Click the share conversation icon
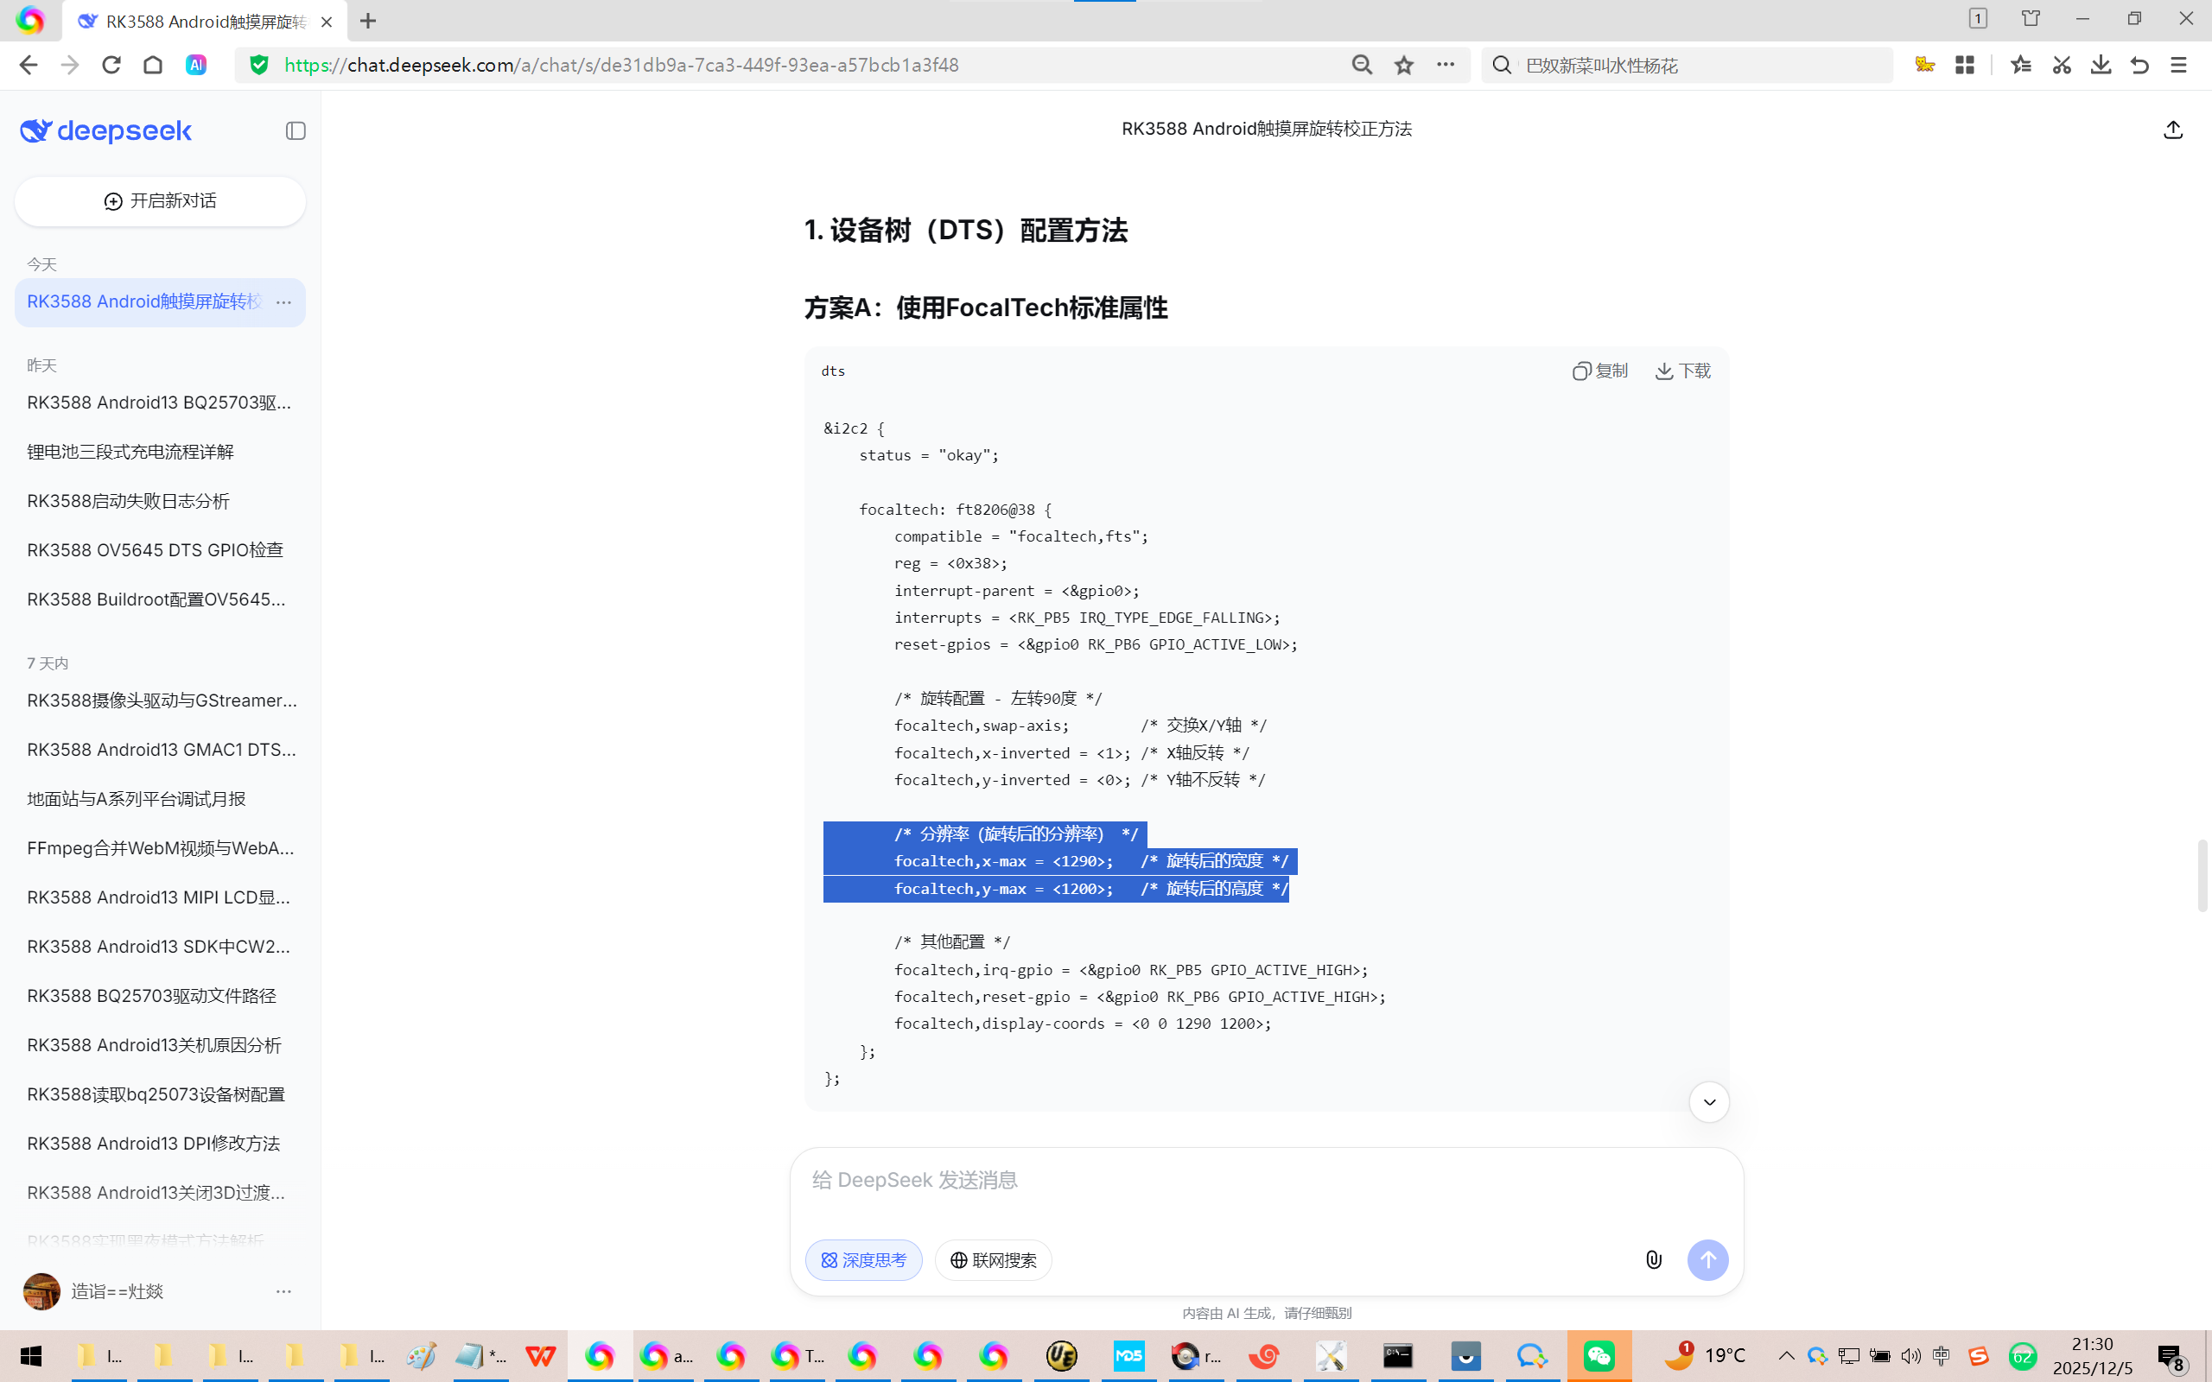Viewport: 2212px width, 1382px height. pos(2173,130)
